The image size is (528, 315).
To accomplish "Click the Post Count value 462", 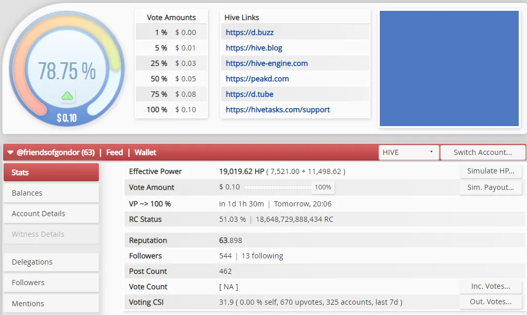I will point(225,272).
